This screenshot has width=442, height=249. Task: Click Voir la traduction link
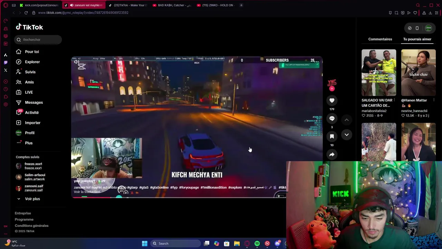pyautogui.click(x=87, y=192)
